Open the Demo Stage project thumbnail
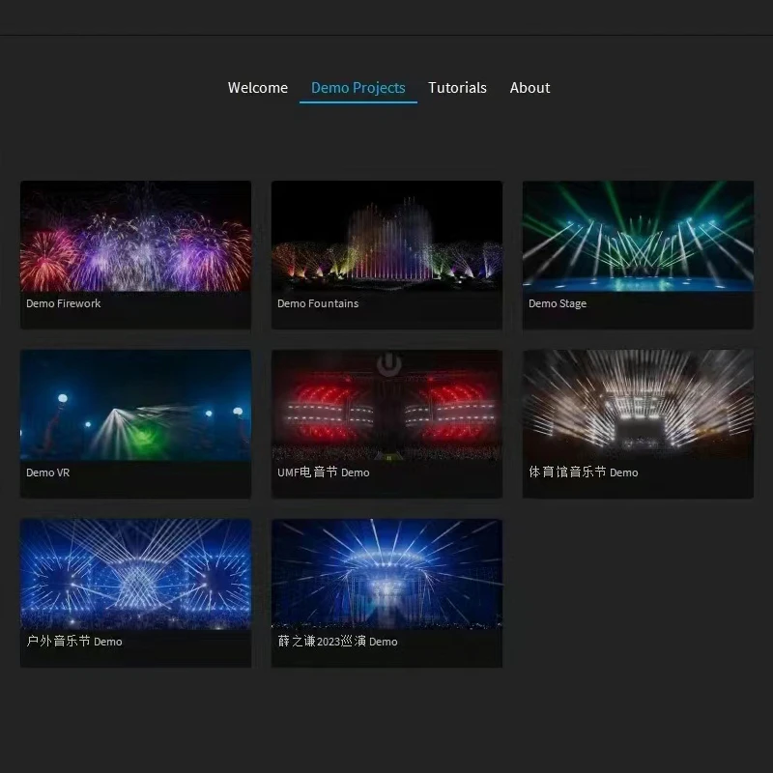This screenshot has height=773, width=773. tap(638, 236)
